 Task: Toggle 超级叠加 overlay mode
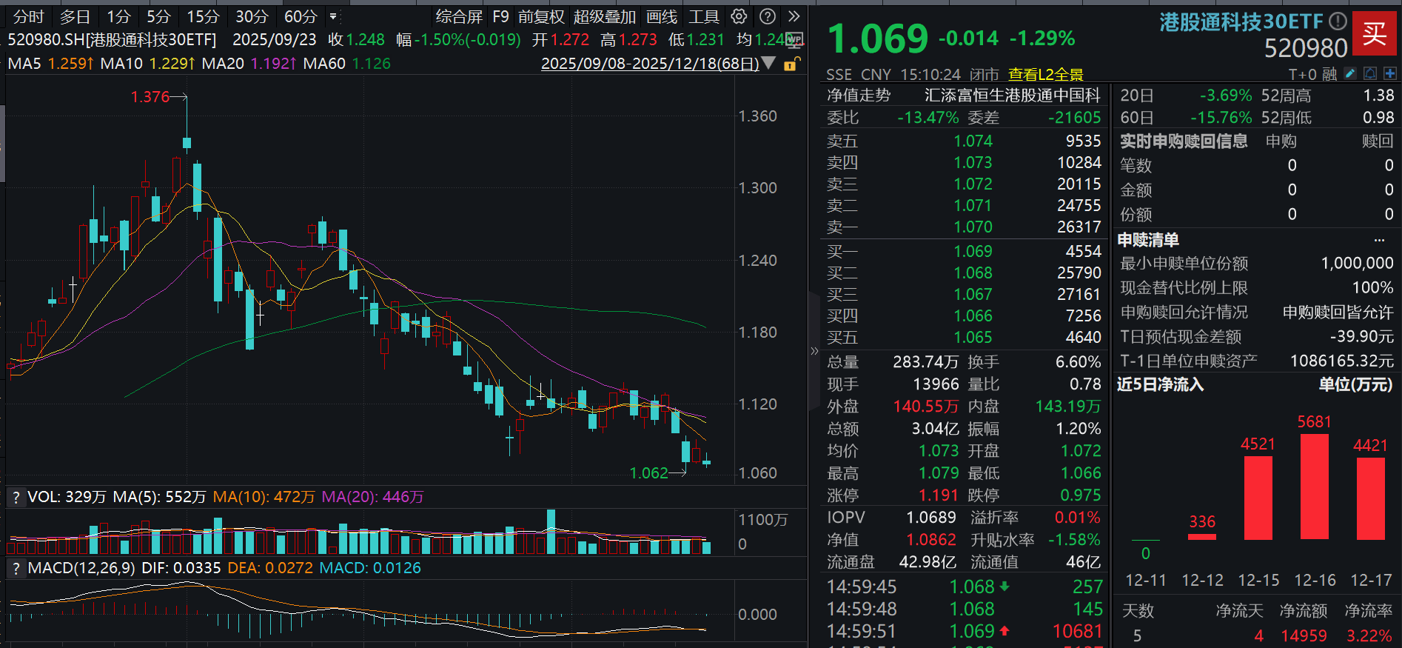click(604, 16)
